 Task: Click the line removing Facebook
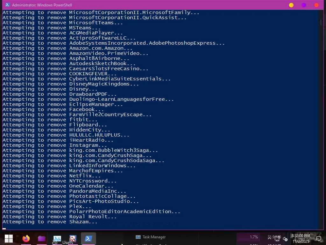point(53,109)
